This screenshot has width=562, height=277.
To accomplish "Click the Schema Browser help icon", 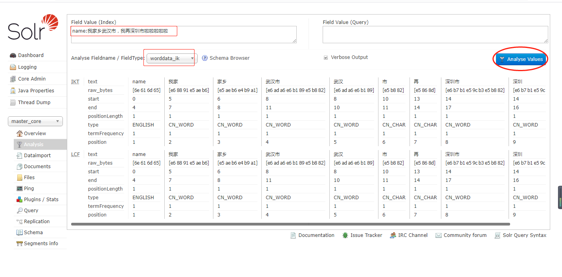I will 205,58.
